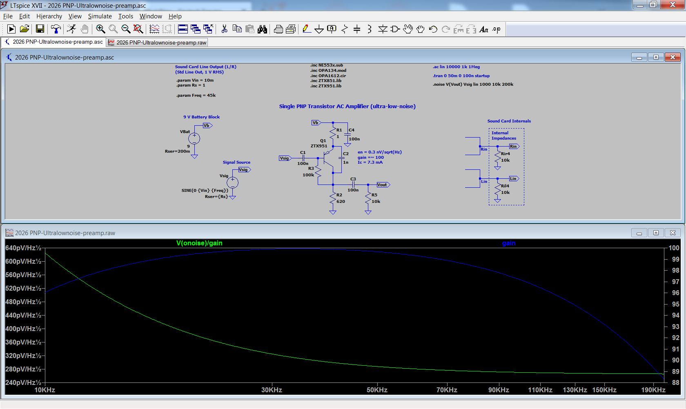
Task: Open the Window menu
Action: [x=151, y=16]
